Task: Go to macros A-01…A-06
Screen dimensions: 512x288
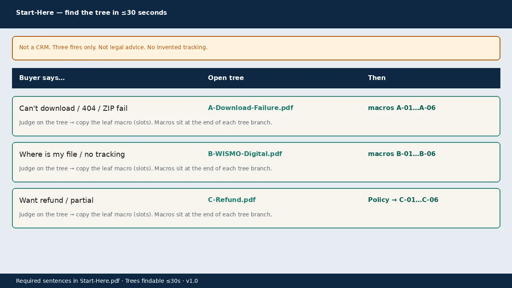Action: pos(402,108)
